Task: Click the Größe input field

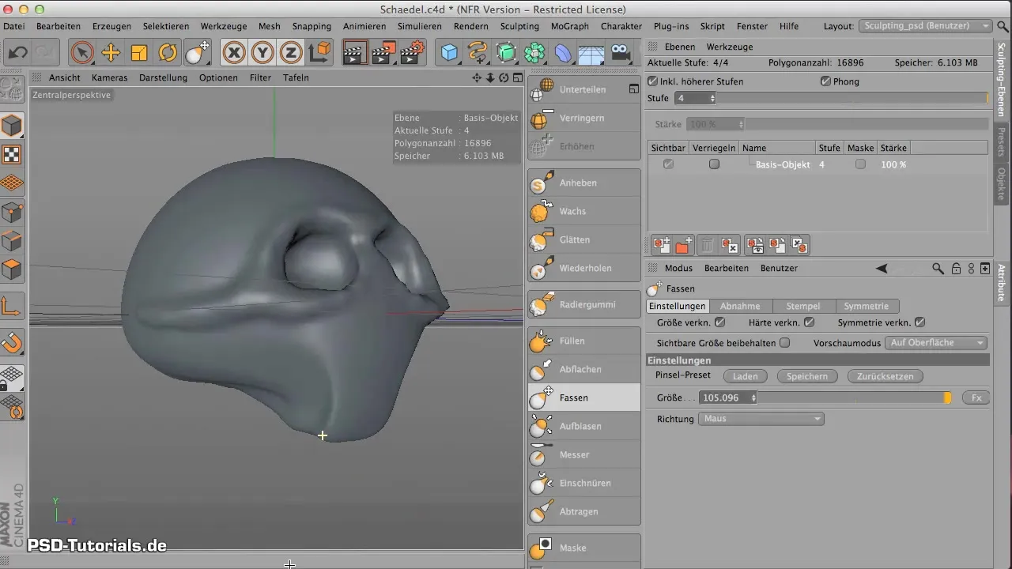Action: 725,398
